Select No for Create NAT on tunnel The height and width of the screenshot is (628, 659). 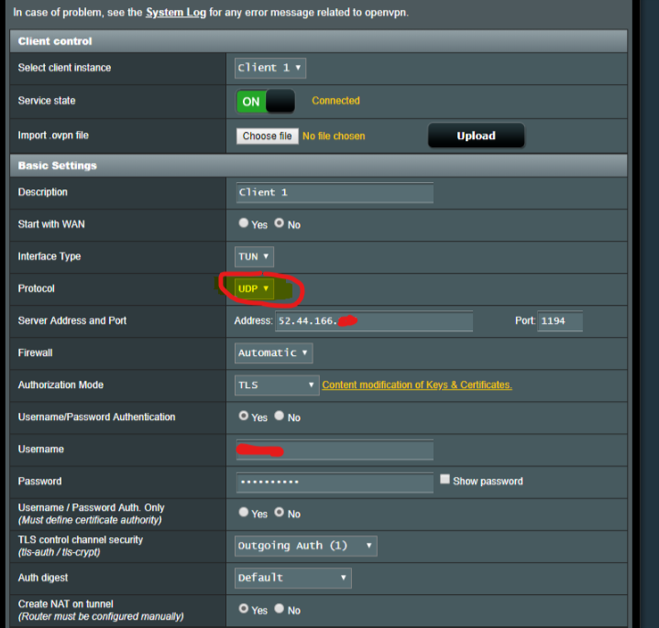point(280,609)
